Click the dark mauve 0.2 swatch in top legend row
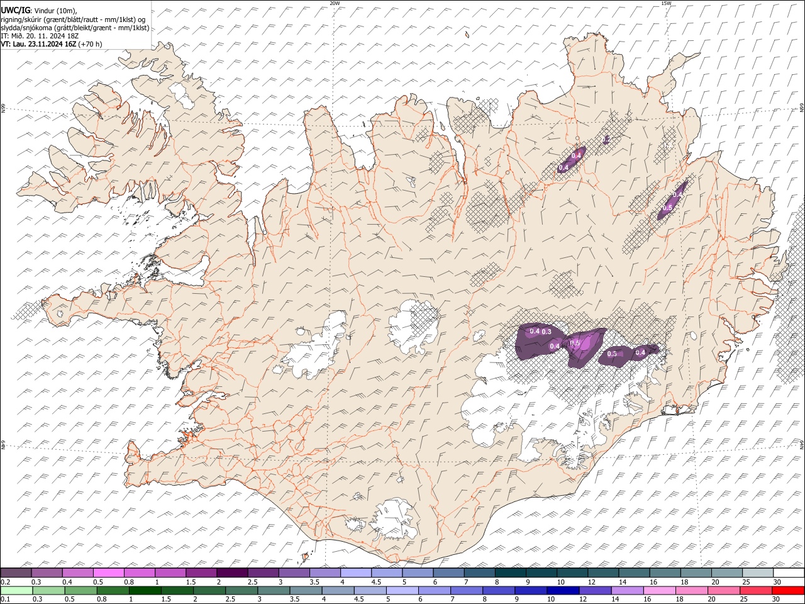Screen dimensions: 805x604 point(16,573)
